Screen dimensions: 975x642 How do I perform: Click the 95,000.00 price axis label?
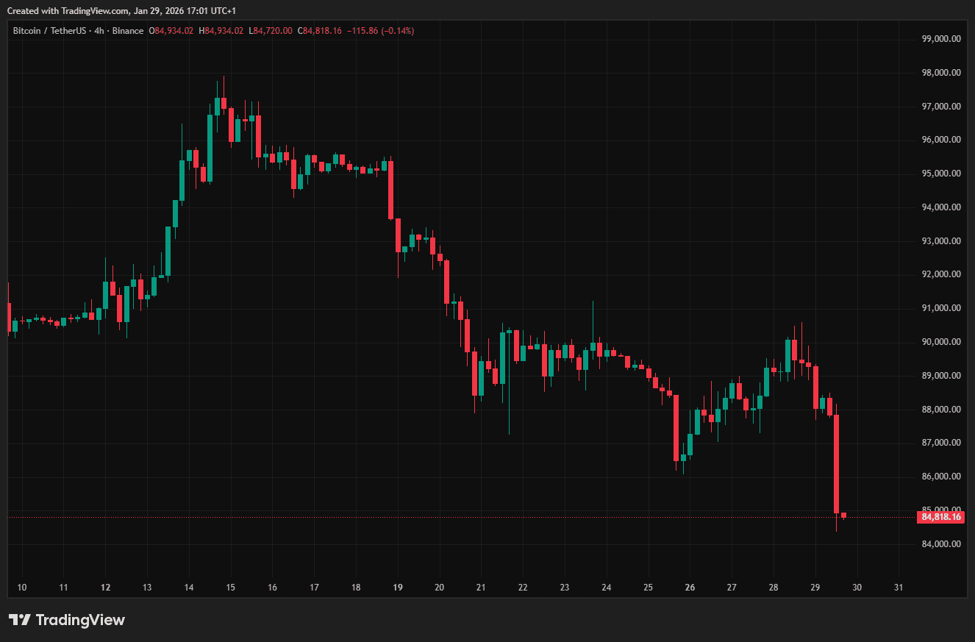click(940, 174)
